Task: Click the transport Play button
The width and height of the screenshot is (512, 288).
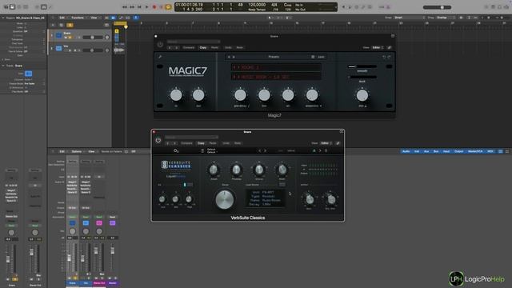Action: (146, 7)
